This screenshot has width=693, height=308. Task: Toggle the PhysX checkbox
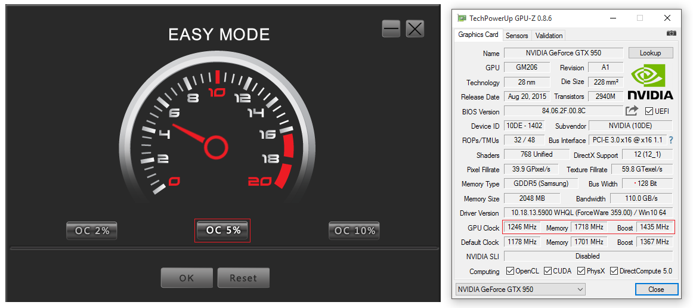580,270
